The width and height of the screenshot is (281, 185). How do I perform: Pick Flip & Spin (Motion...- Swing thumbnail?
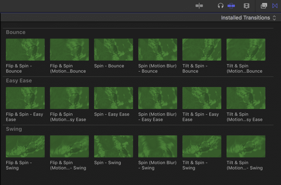pos(70,146)
